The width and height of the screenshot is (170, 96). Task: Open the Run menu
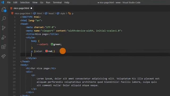[x=48, y=2]
